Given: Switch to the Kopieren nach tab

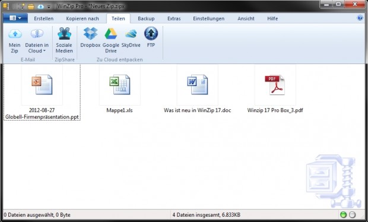Looking at the screenshot, I should point(83,18).
